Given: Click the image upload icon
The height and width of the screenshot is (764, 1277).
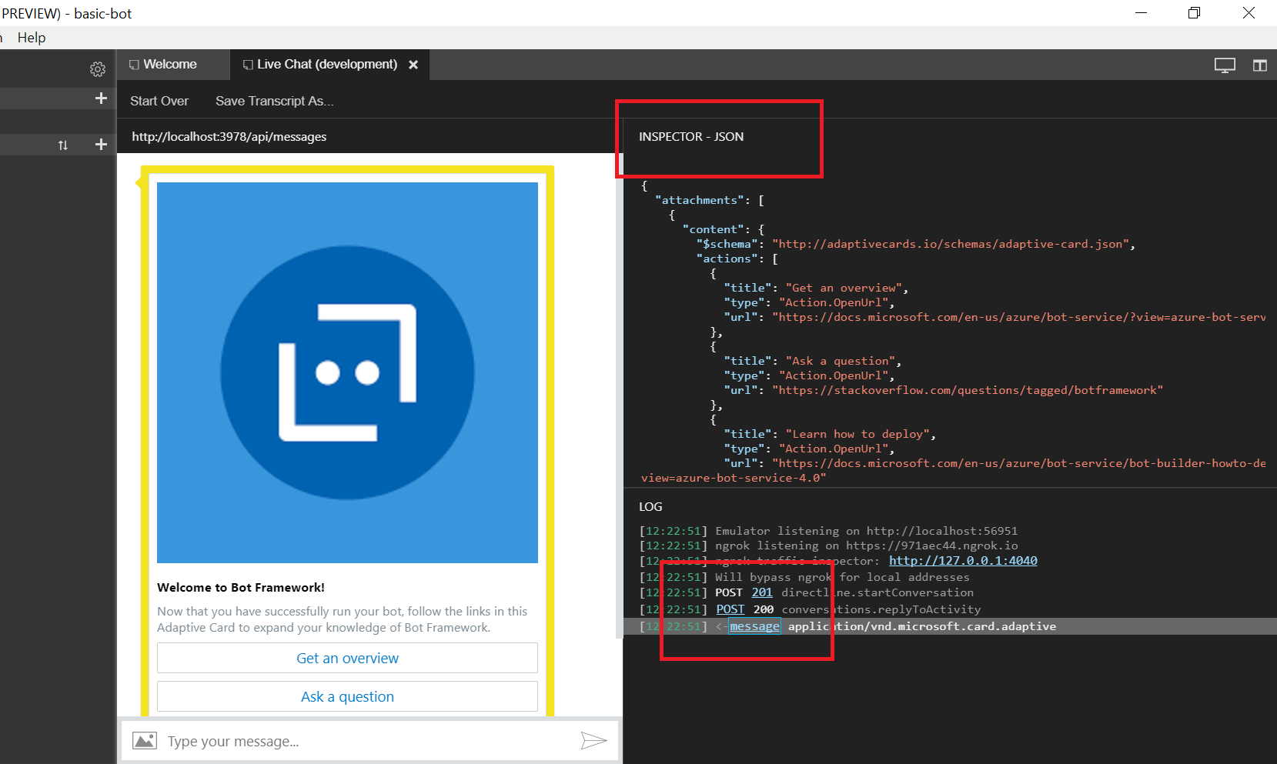Looking at the screenshot, I should [x=145, y=741].
